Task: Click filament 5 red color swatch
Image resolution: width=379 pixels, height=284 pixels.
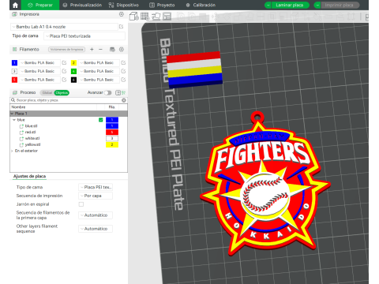Action: [x=14, y=80]
